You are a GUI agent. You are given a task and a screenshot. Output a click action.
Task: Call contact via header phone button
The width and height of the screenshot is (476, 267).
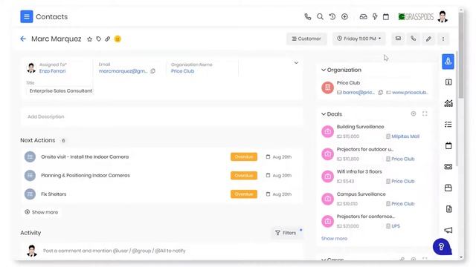414,39
